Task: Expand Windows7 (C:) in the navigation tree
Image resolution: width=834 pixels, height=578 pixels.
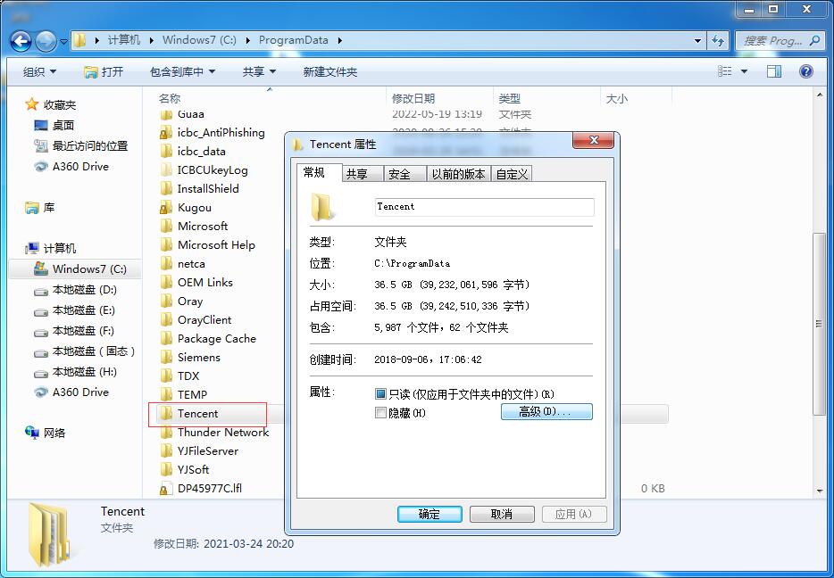Action: 22,268
